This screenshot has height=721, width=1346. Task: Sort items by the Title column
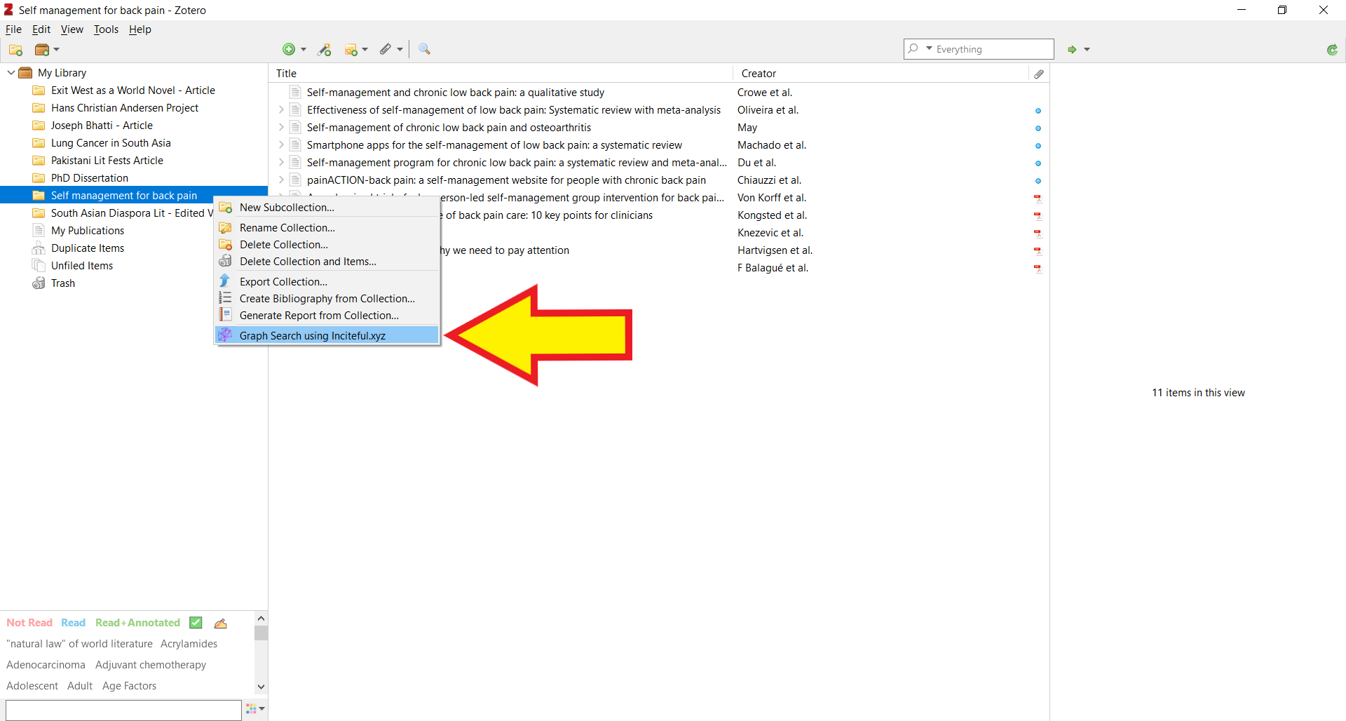point(501,74)
